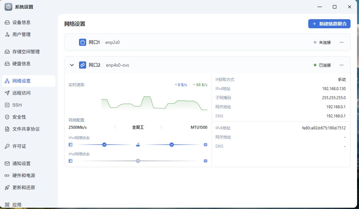Maximize the 系统设置 window
This screenshot has width=359, height=209.
(x=335, y=7)
